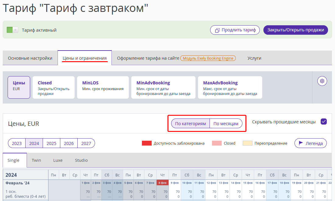This screenshot has width=335, height=201.
Task: Click the copy icon on Продлить тариф
Action: coord(217,30)
